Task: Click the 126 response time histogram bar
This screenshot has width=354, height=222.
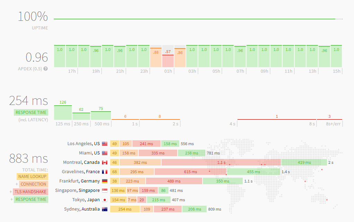Action: pos(63,112)
